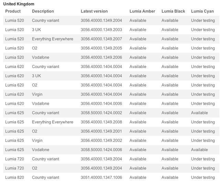Select the Description column header

pyautogui.click(x=43, y=11)
